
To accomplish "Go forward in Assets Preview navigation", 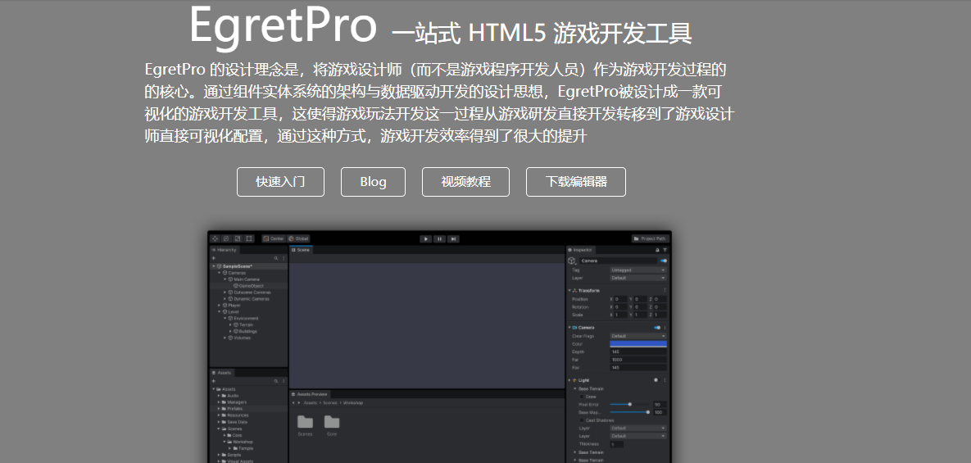I will pyautogui.click(x=299, y=403).
